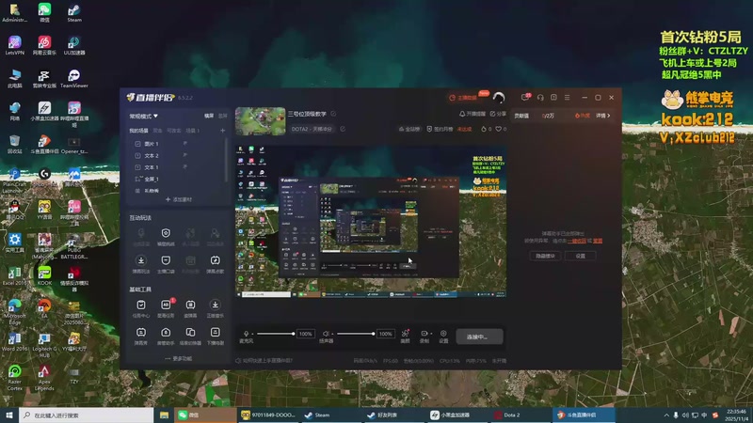
Task: Open the messages icon with red badge
Action: coord(525,98)
